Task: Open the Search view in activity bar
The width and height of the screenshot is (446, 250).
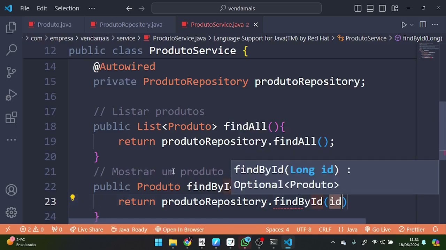Action: (11, 50)
